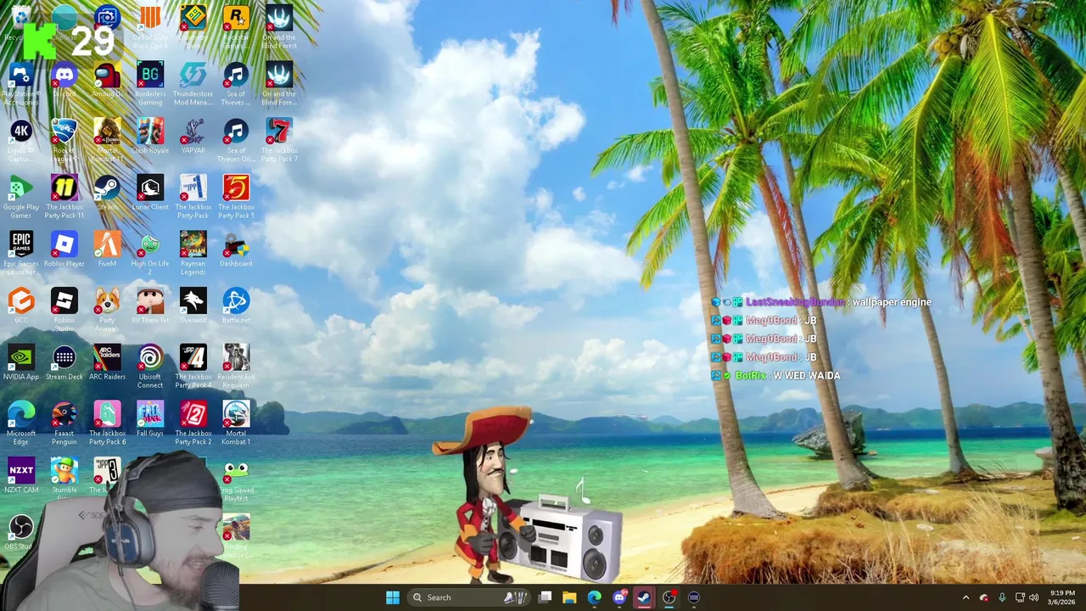This screenshot has height=611, width=1086.
Task: Open Task View from the taskbar
Action: click(x=546, y=597)
